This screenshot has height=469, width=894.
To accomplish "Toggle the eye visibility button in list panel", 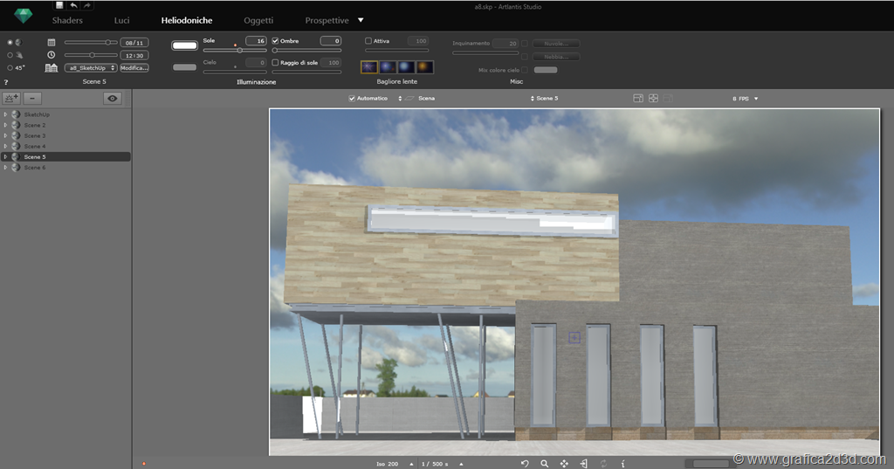I will pos(113,99).
